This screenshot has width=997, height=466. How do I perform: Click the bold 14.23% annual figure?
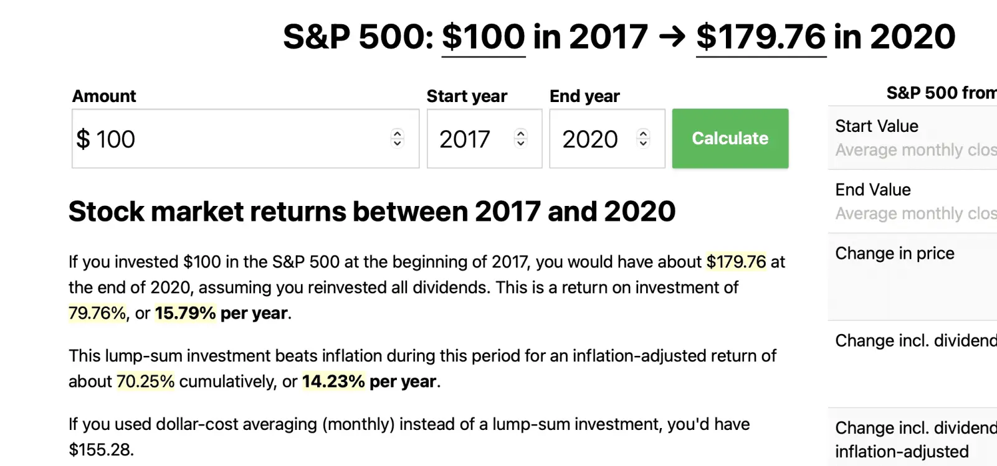tap(333, 381)
